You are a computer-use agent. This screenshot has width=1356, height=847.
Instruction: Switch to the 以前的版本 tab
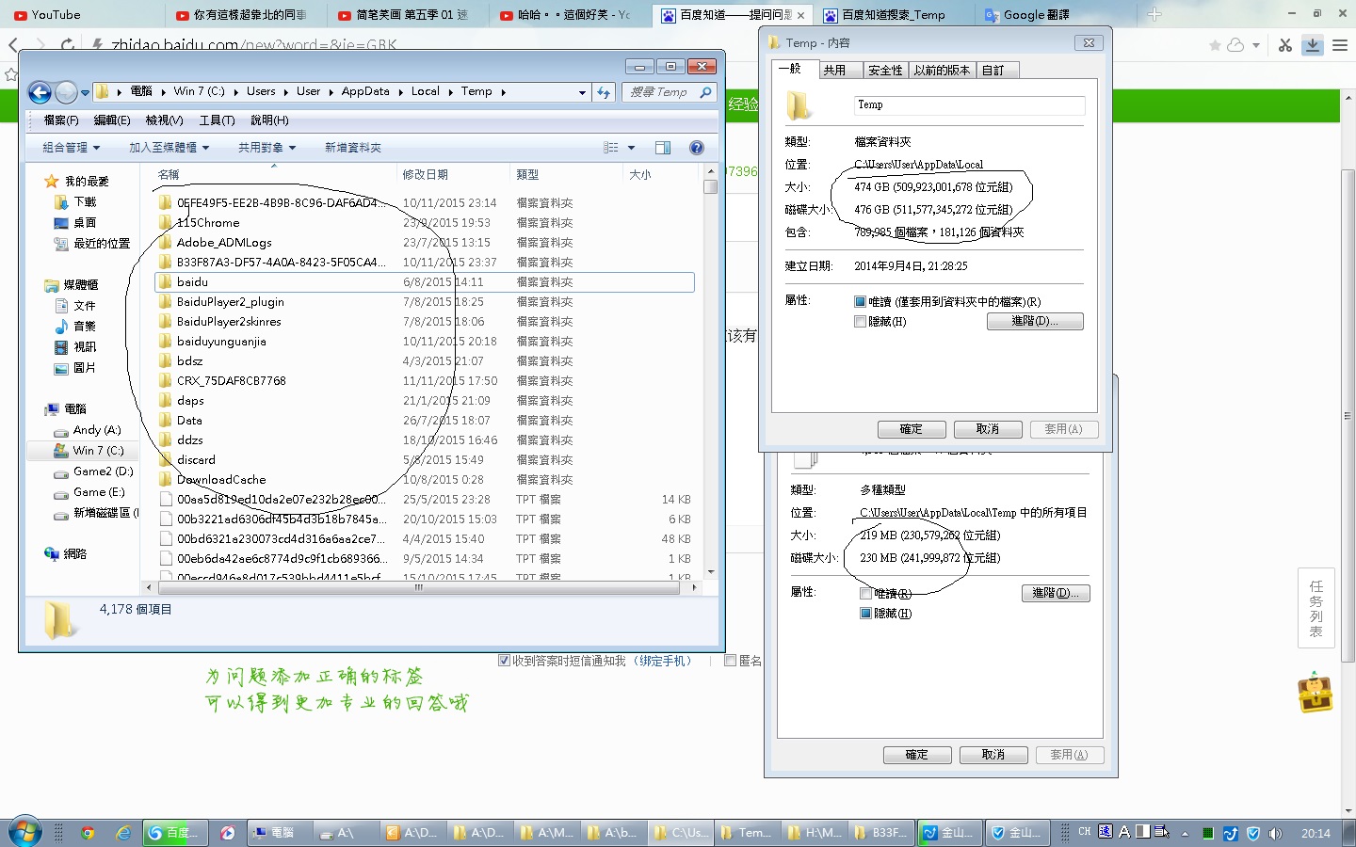(x=942, y=71)
